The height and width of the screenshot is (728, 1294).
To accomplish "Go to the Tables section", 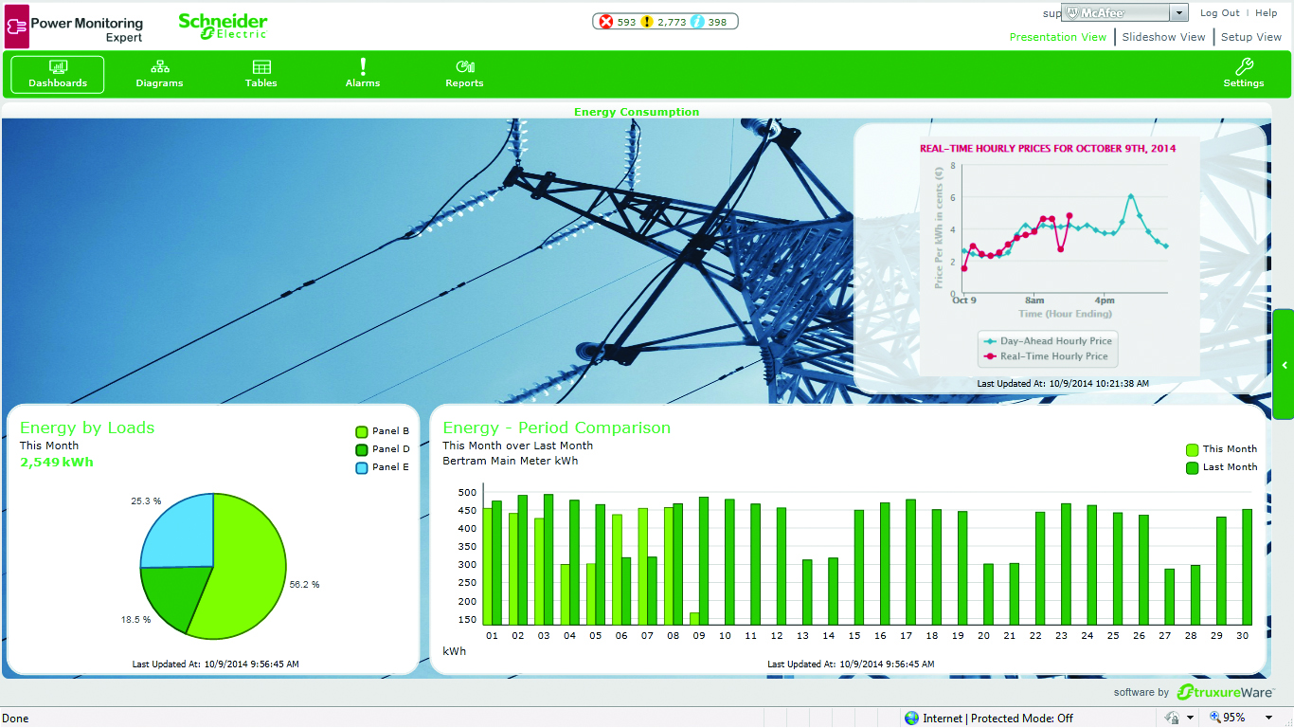I will tap(261, 74).
